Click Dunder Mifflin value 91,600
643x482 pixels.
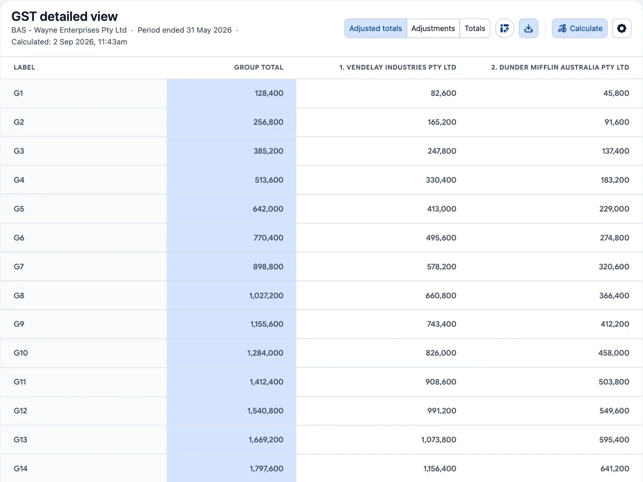click(x=617, y=122)
